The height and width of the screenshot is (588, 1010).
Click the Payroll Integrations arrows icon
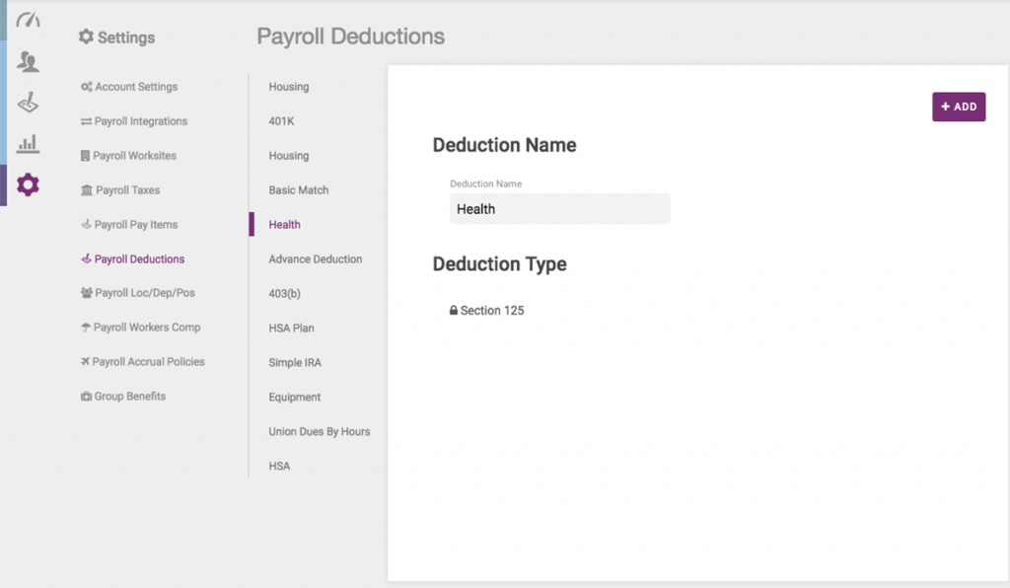(86, 121)
